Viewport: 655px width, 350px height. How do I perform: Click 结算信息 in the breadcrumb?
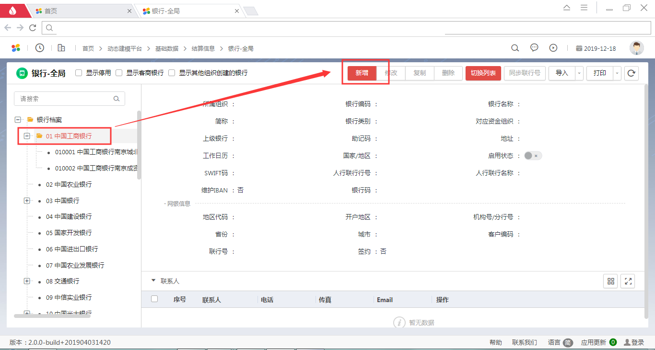pyautogui.click(x=203, y=48)
